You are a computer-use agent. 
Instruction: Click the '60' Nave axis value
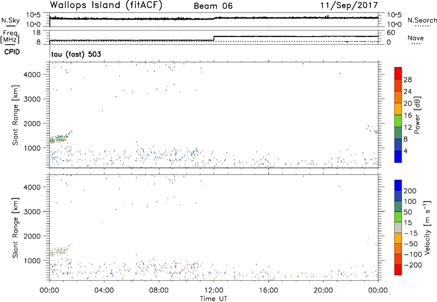click(x=391, y=33)
